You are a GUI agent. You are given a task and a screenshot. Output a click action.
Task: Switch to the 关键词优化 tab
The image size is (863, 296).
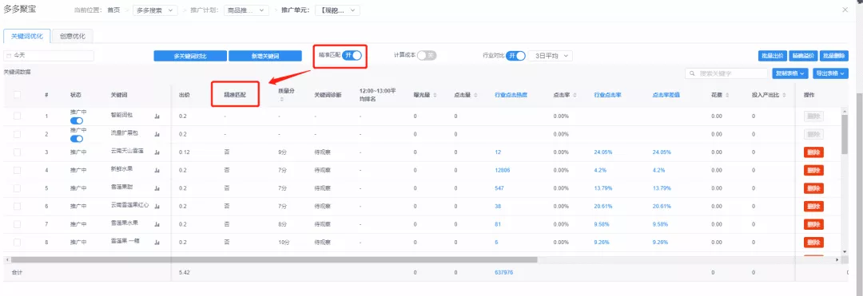point(27,36)
